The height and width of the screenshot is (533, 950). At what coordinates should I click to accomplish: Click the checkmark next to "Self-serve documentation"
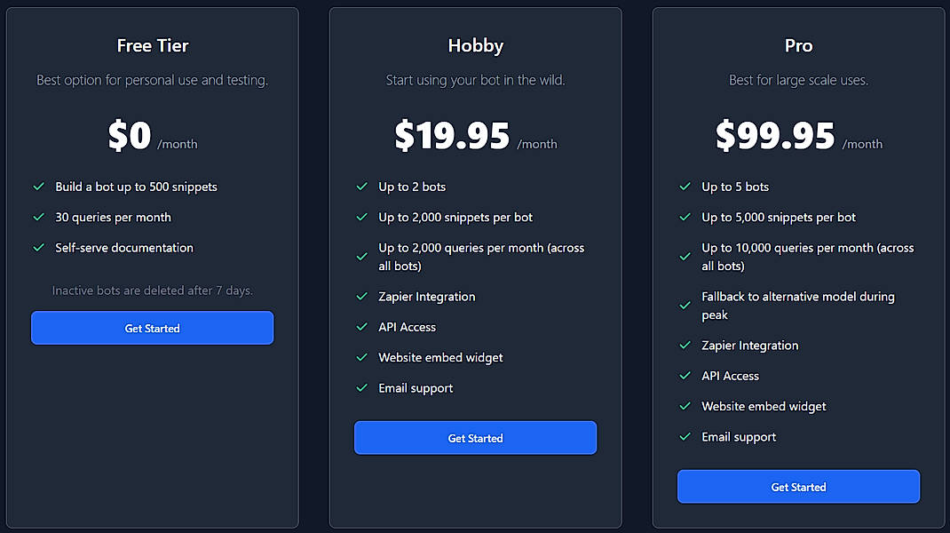click(x=38, y=248)
